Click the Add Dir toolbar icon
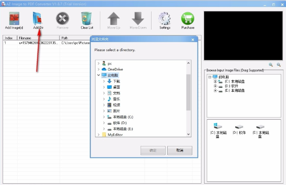Screen dimensions: 286x185 pos(38,18)
